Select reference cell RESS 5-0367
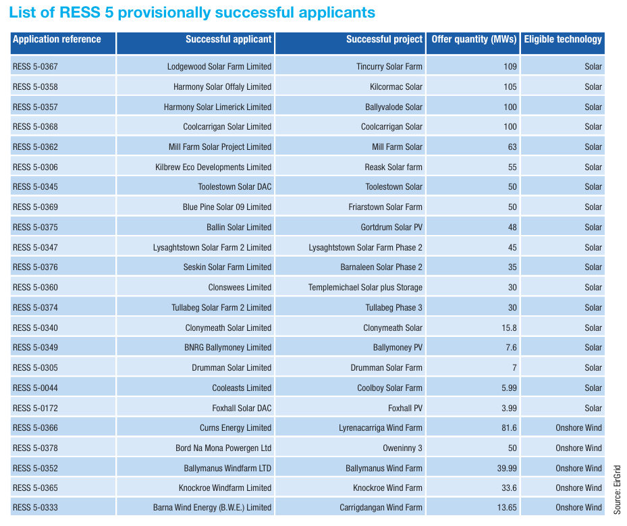 [35, 67]
